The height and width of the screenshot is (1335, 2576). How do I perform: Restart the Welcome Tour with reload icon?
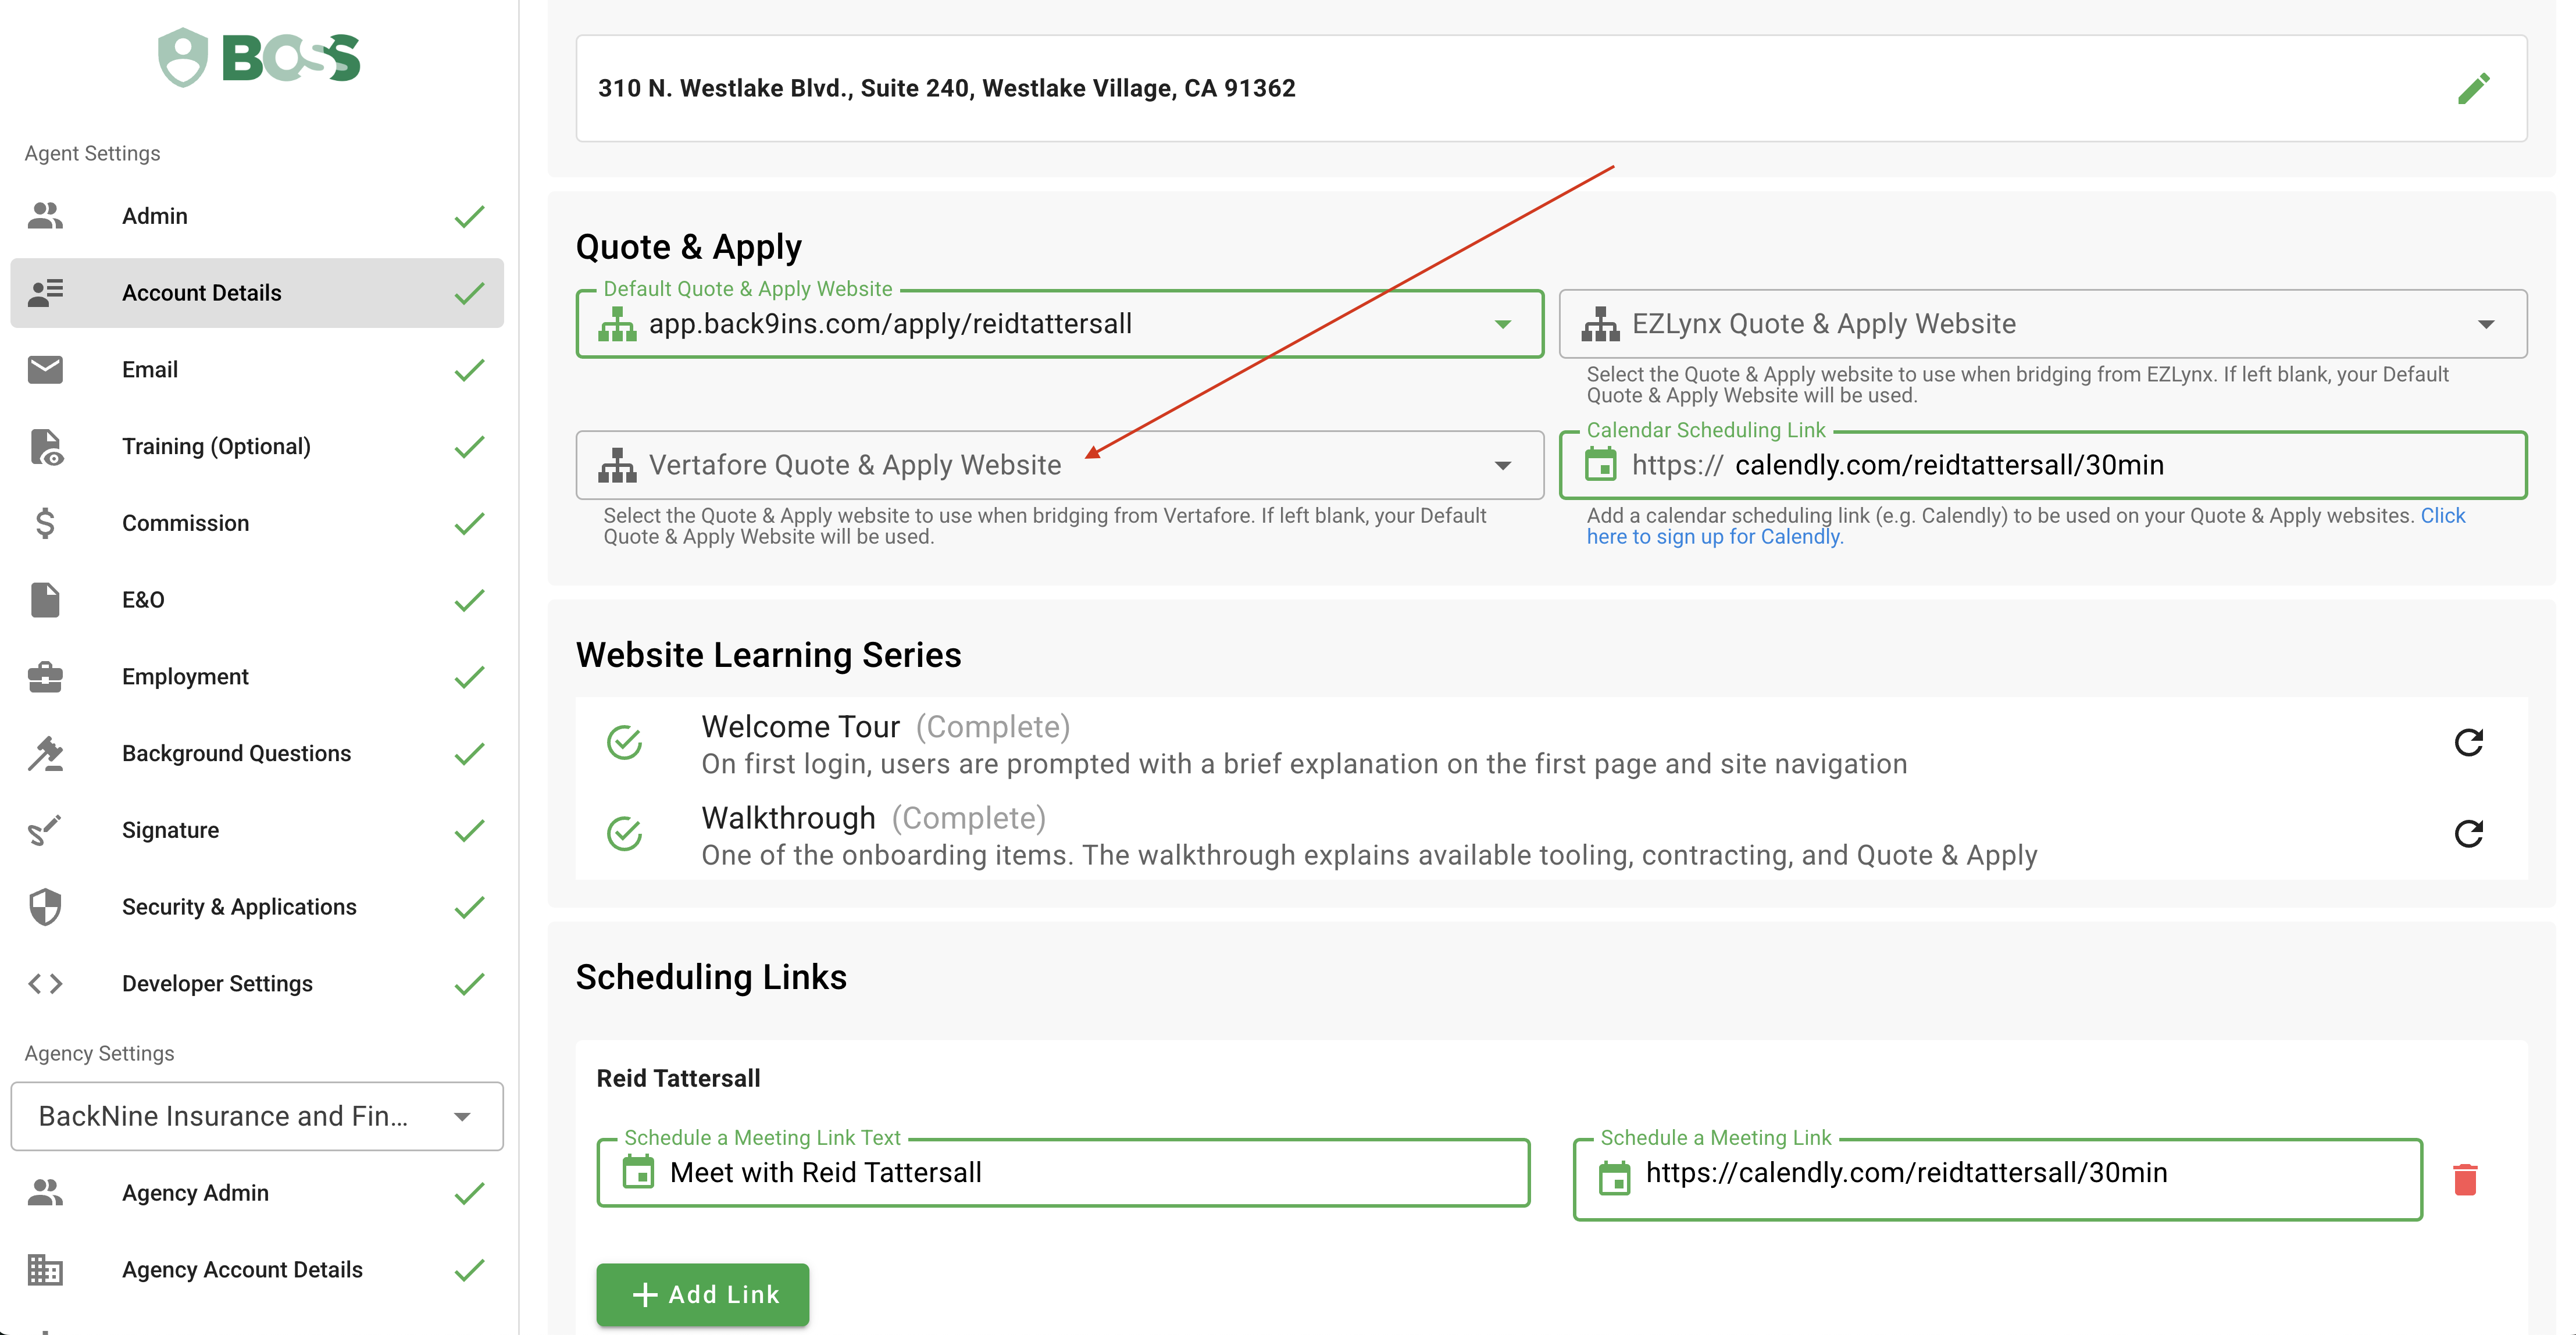click(2468, 742)
